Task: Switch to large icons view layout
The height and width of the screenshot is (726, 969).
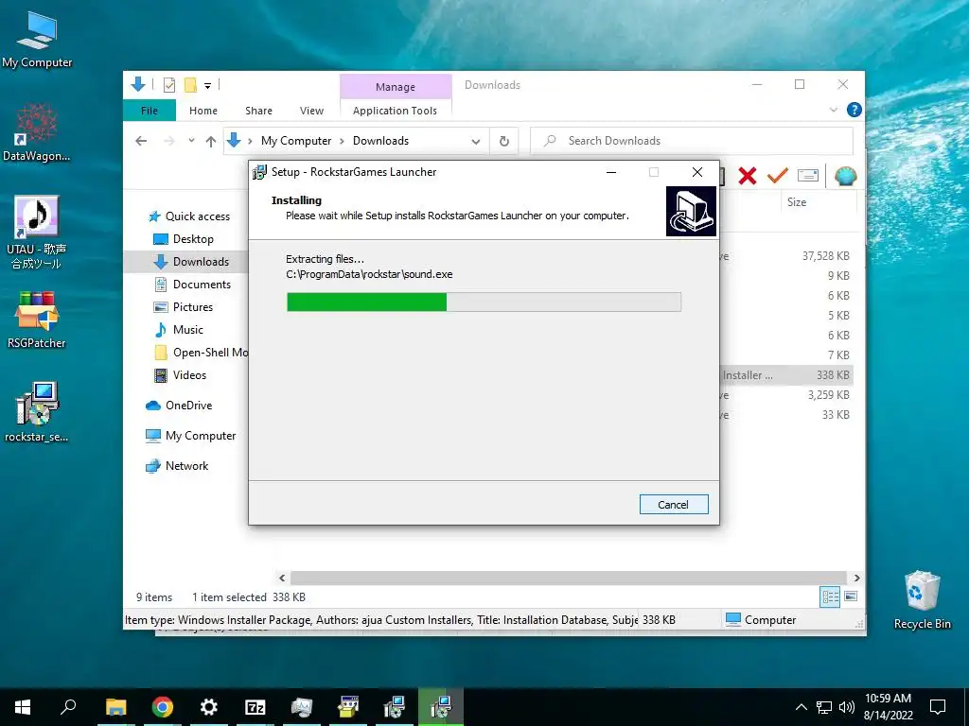Action: click(x=851, y=596)
